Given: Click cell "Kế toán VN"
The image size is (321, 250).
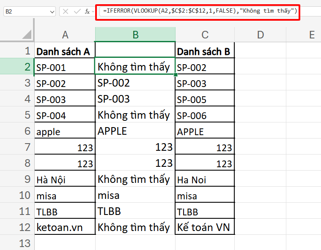Looking at the screenshot, I should click(205, 227).
